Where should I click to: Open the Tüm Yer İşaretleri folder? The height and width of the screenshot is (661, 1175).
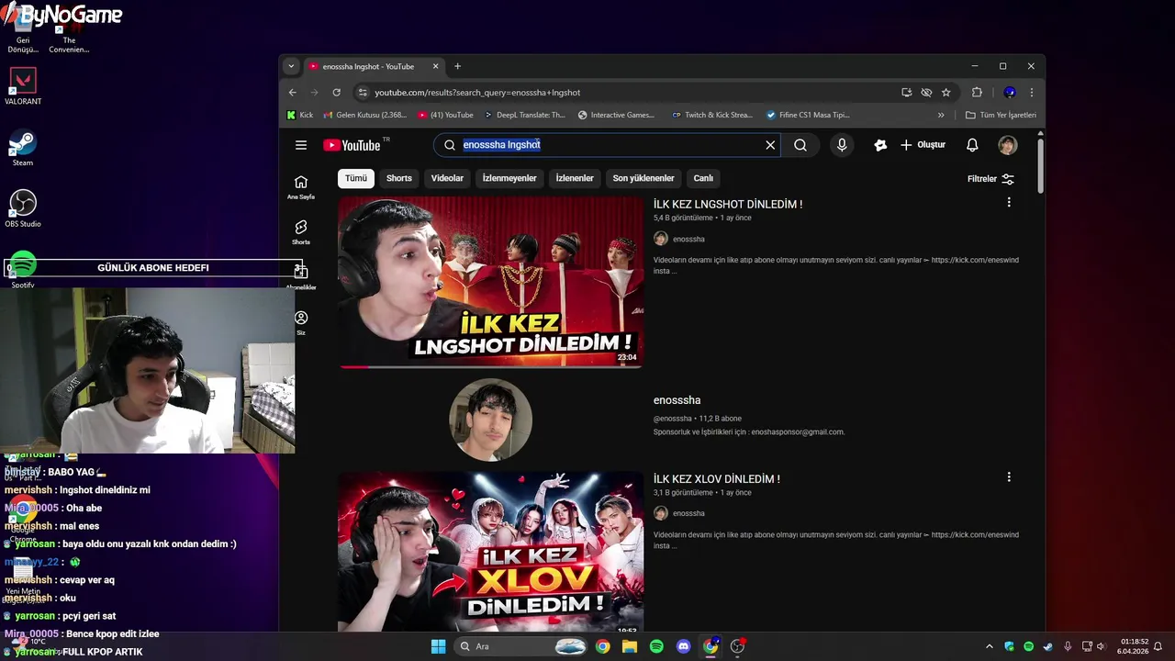1001,115
